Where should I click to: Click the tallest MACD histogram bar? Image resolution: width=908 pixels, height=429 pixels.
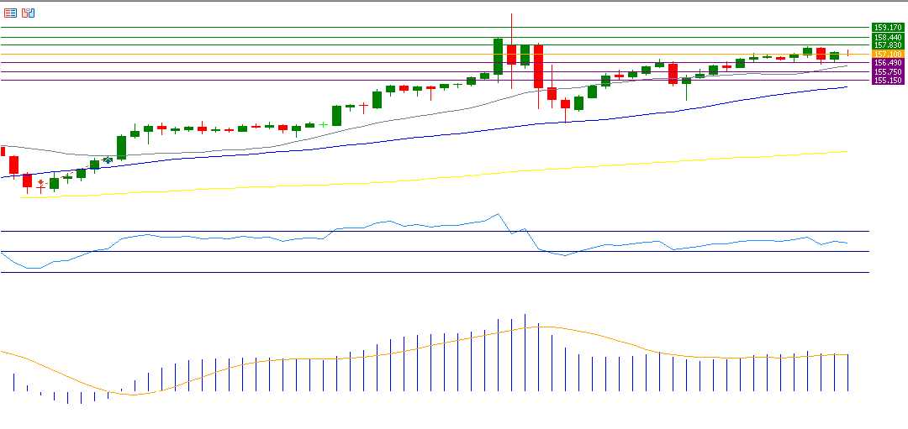(525, 353)
